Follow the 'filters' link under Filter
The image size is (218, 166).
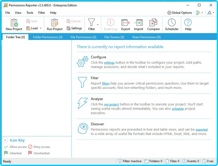click(106, 83)
